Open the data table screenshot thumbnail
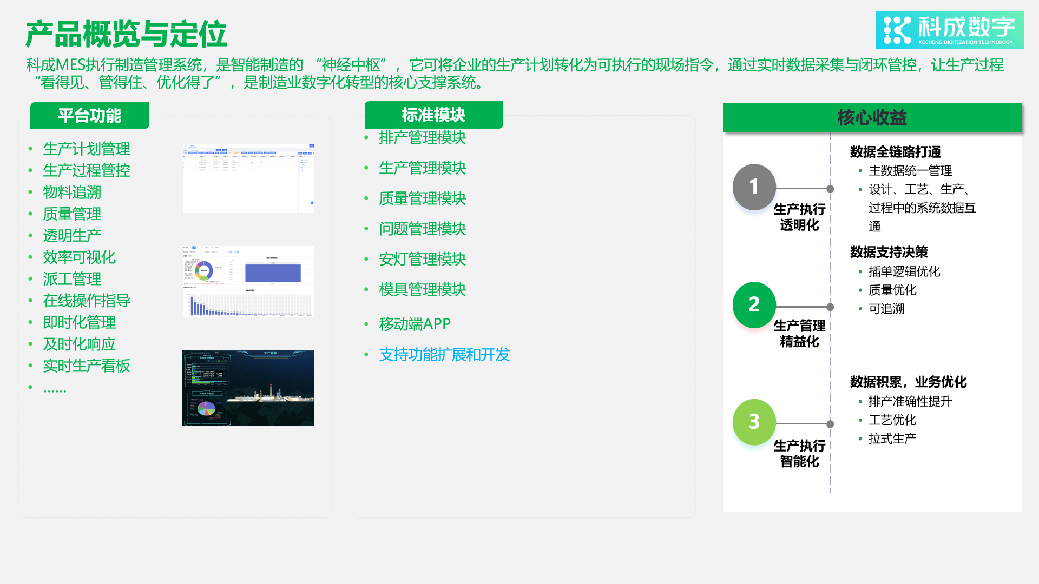This screenshot has width=1039, height=584. (x=248, y=177)
